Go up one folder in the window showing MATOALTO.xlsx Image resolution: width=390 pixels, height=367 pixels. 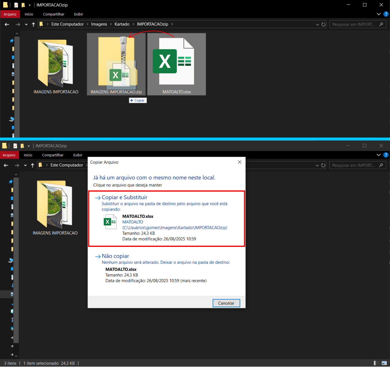coord(33,24)
